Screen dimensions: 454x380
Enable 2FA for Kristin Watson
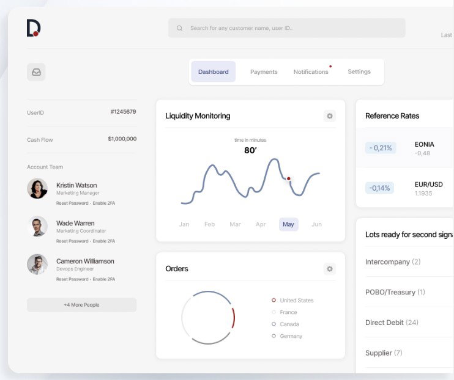(103, 203)
